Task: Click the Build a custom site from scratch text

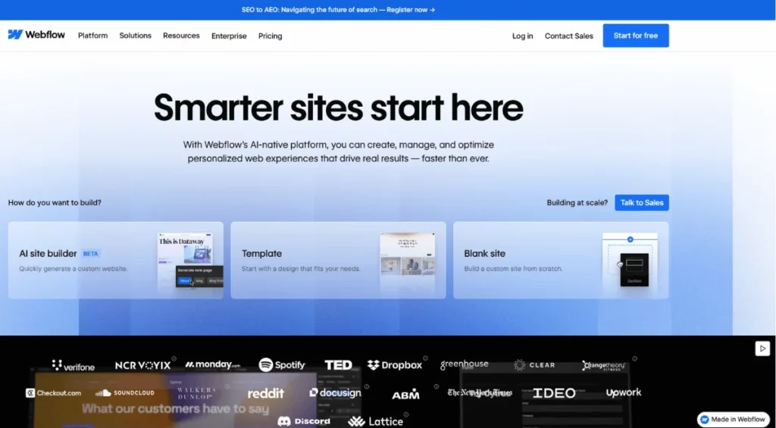Action: point(513,269)
